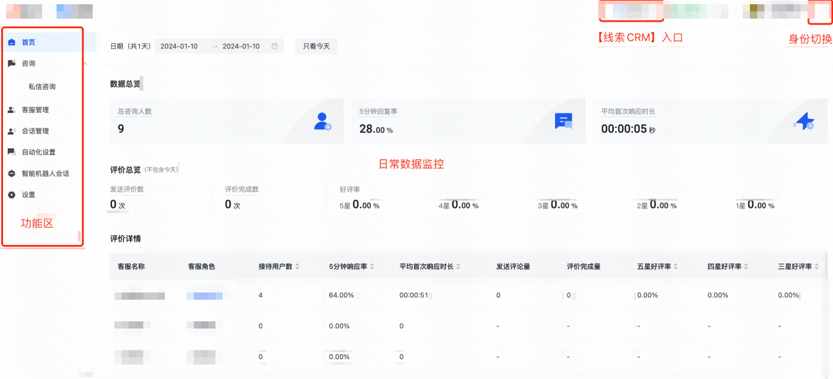Click the calendar icon in the date range picker
833x379 pixels.
point(276,46)
